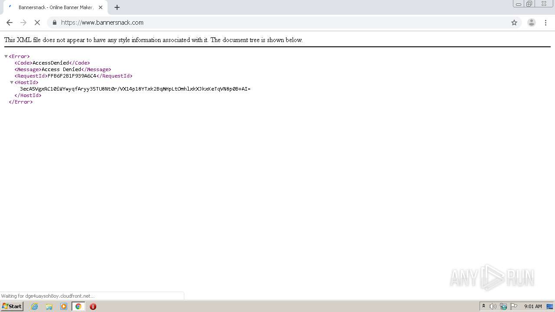The image size is (555, 312).
Task: Open the network tray icon
Action: pos(503,306)
